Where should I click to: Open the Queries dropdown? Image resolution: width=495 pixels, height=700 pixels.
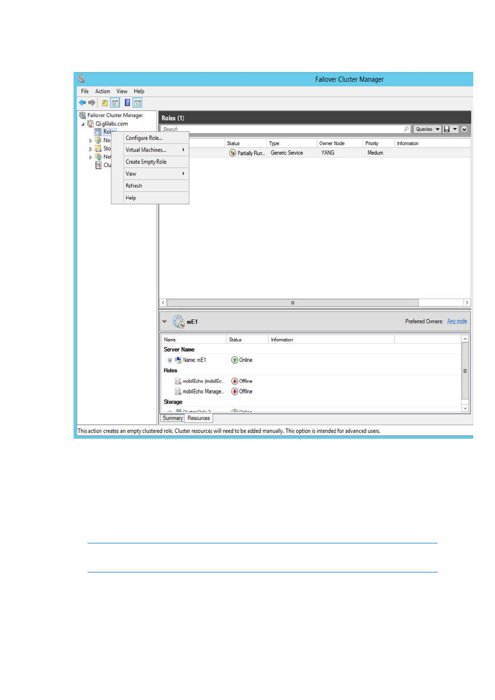tap(428, 129)
